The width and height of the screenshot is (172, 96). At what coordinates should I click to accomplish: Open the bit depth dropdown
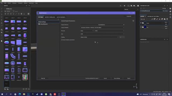(x=109, y=31)
